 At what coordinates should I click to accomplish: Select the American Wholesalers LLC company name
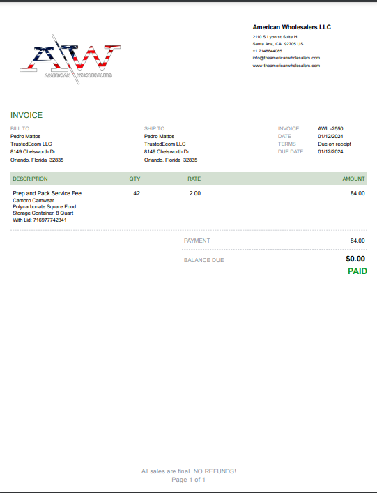291,27
